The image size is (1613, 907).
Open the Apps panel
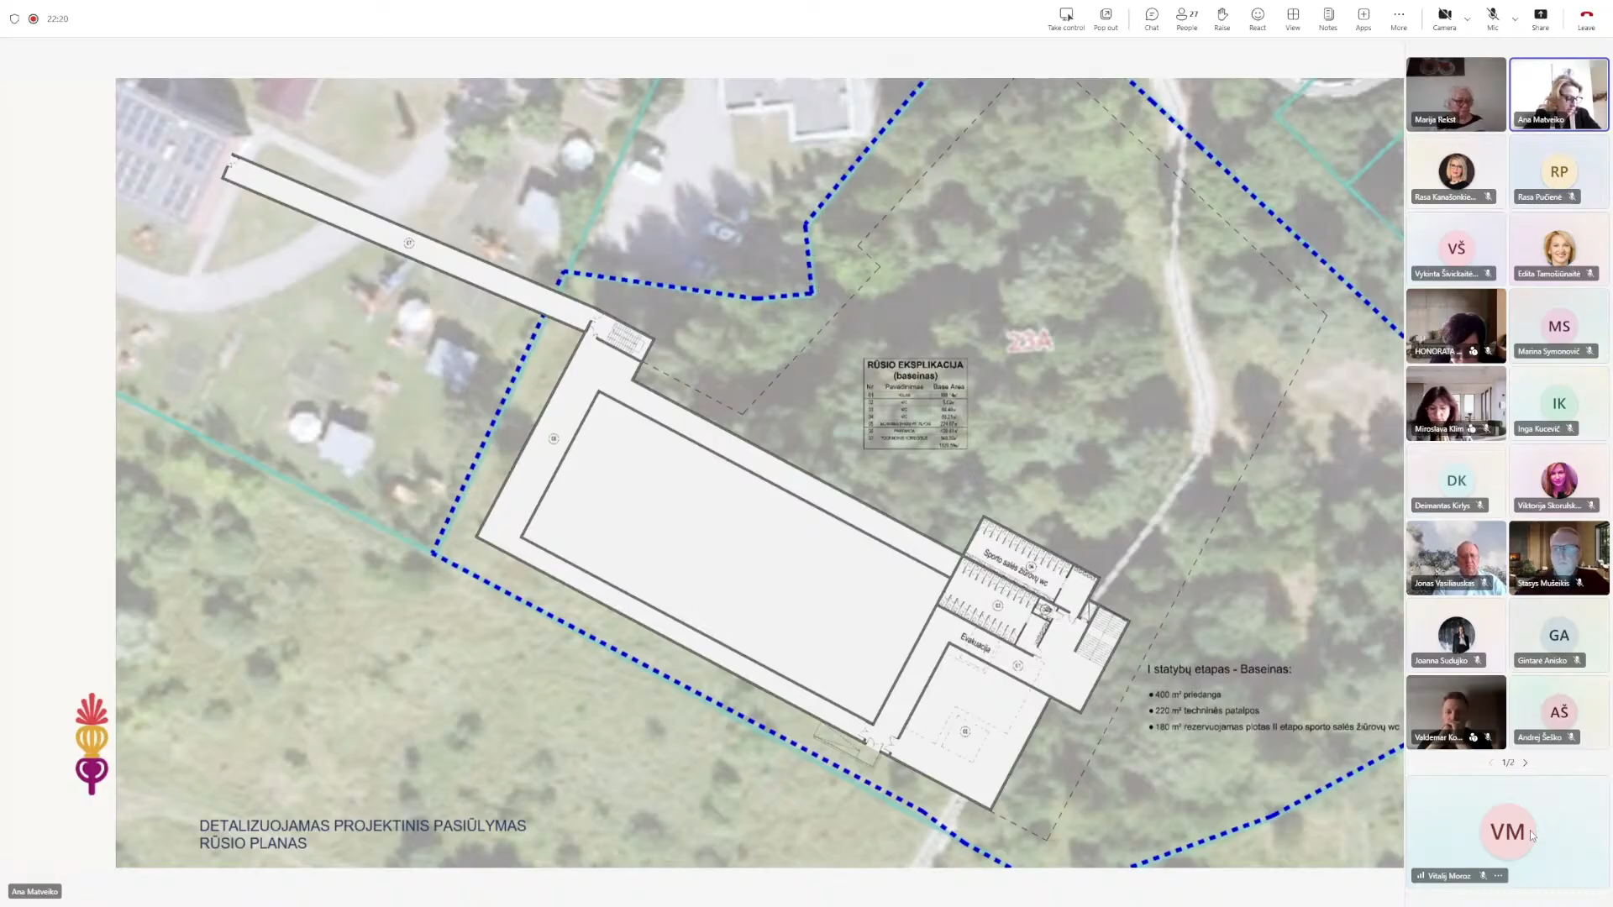(x=1363, y=18)
